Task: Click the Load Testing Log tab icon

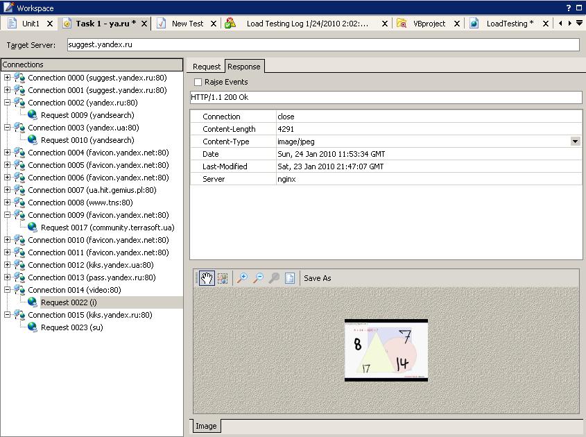Action: pyautogui.click(x=230, y=23)
